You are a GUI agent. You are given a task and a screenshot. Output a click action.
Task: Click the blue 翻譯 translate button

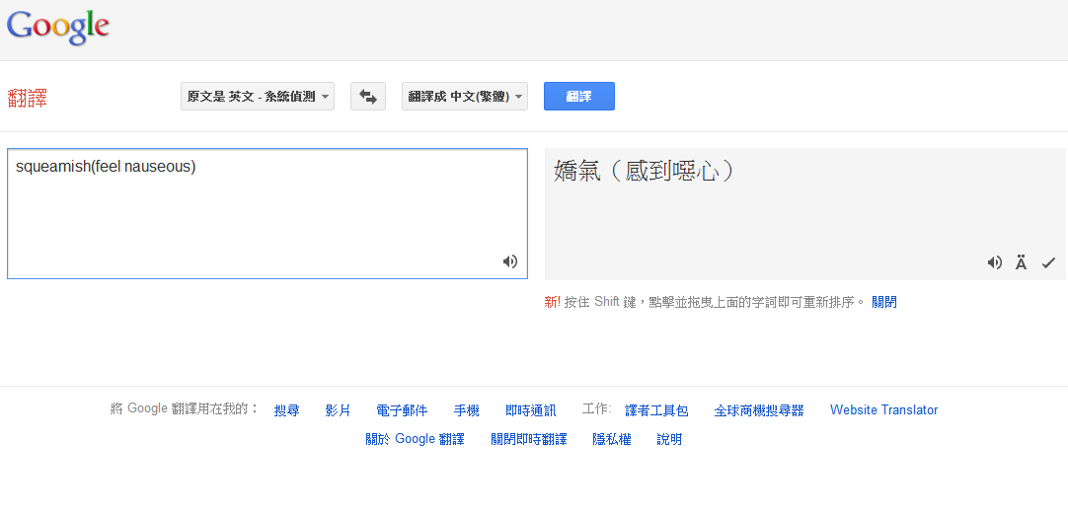click(579, 96)
